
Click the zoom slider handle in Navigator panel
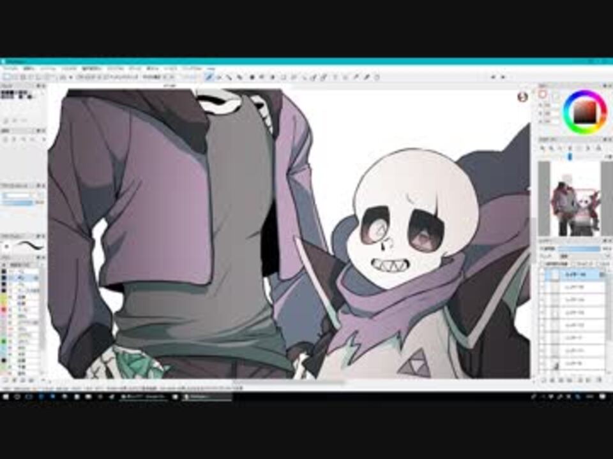click(x=570, y=157)
